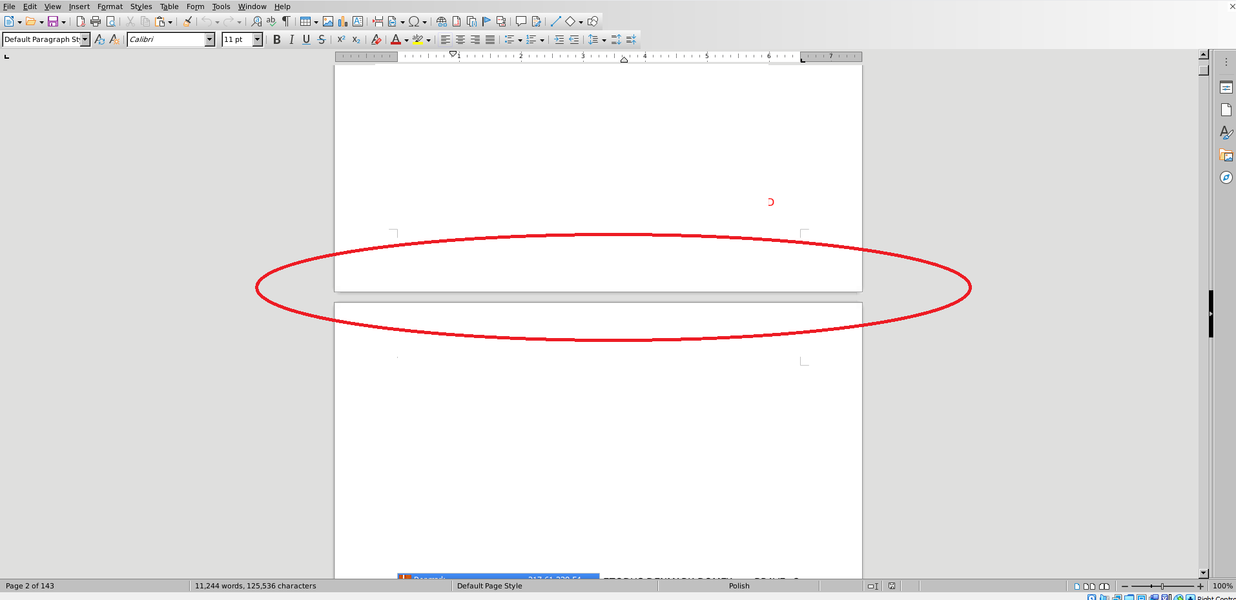The width and height of the screenshot is (1236, 600).
Task: Export directly as PDF
Action: [81, 21]
